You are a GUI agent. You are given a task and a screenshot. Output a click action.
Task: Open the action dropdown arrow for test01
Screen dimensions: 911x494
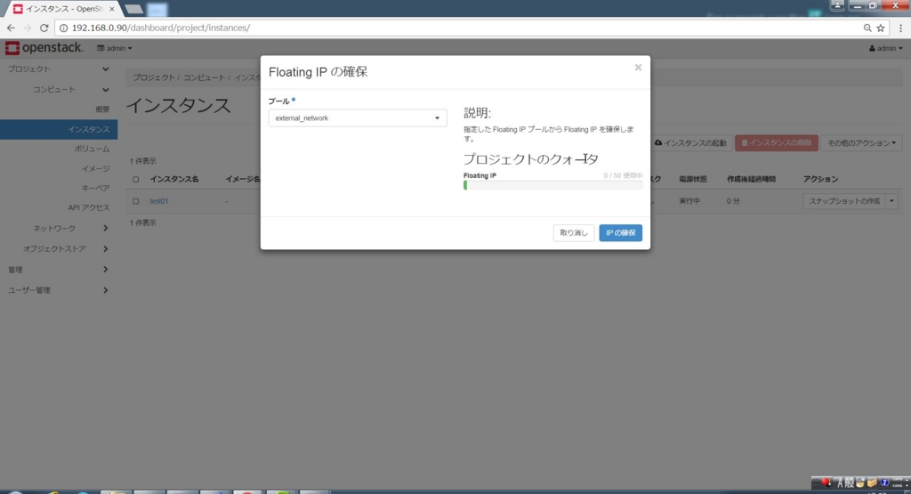tap(891, 201)
